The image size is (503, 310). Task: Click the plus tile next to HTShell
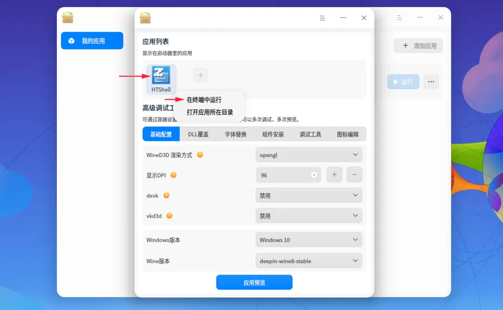coord(200,75)
